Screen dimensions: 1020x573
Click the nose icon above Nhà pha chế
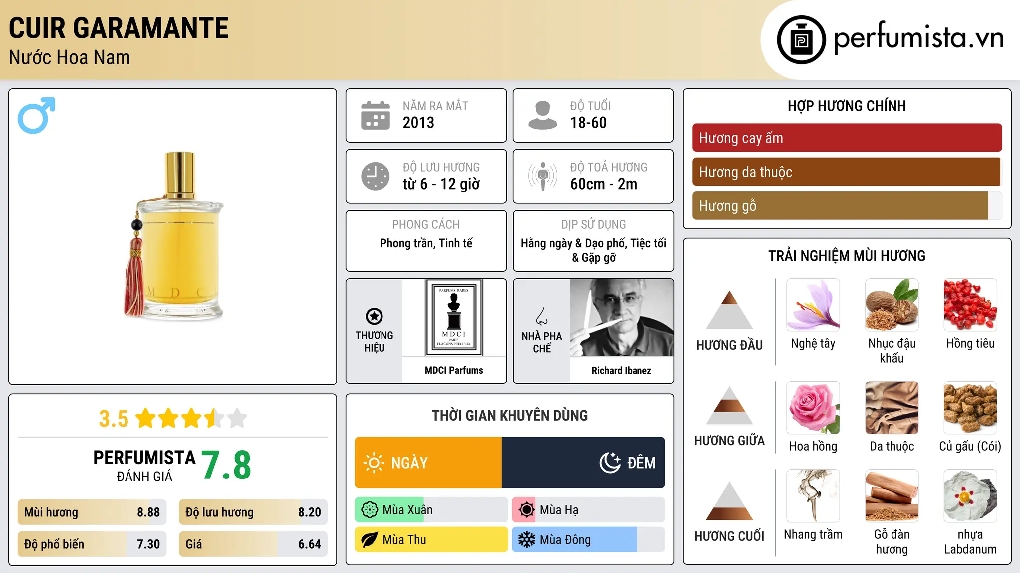coord(541,316)
